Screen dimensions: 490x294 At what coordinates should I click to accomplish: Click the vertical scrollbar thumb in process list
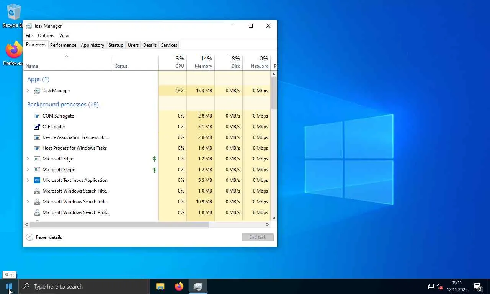pos(274,93)
